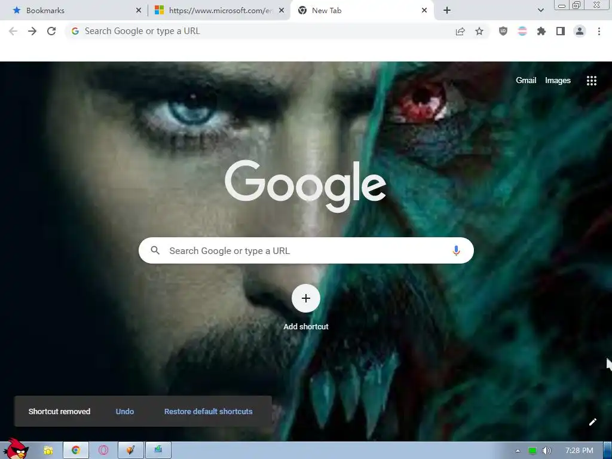The height and width of the screenshot is (459, 612).
Task: Launch the Opera taskbar icon
Action: (x=103, y=450)
